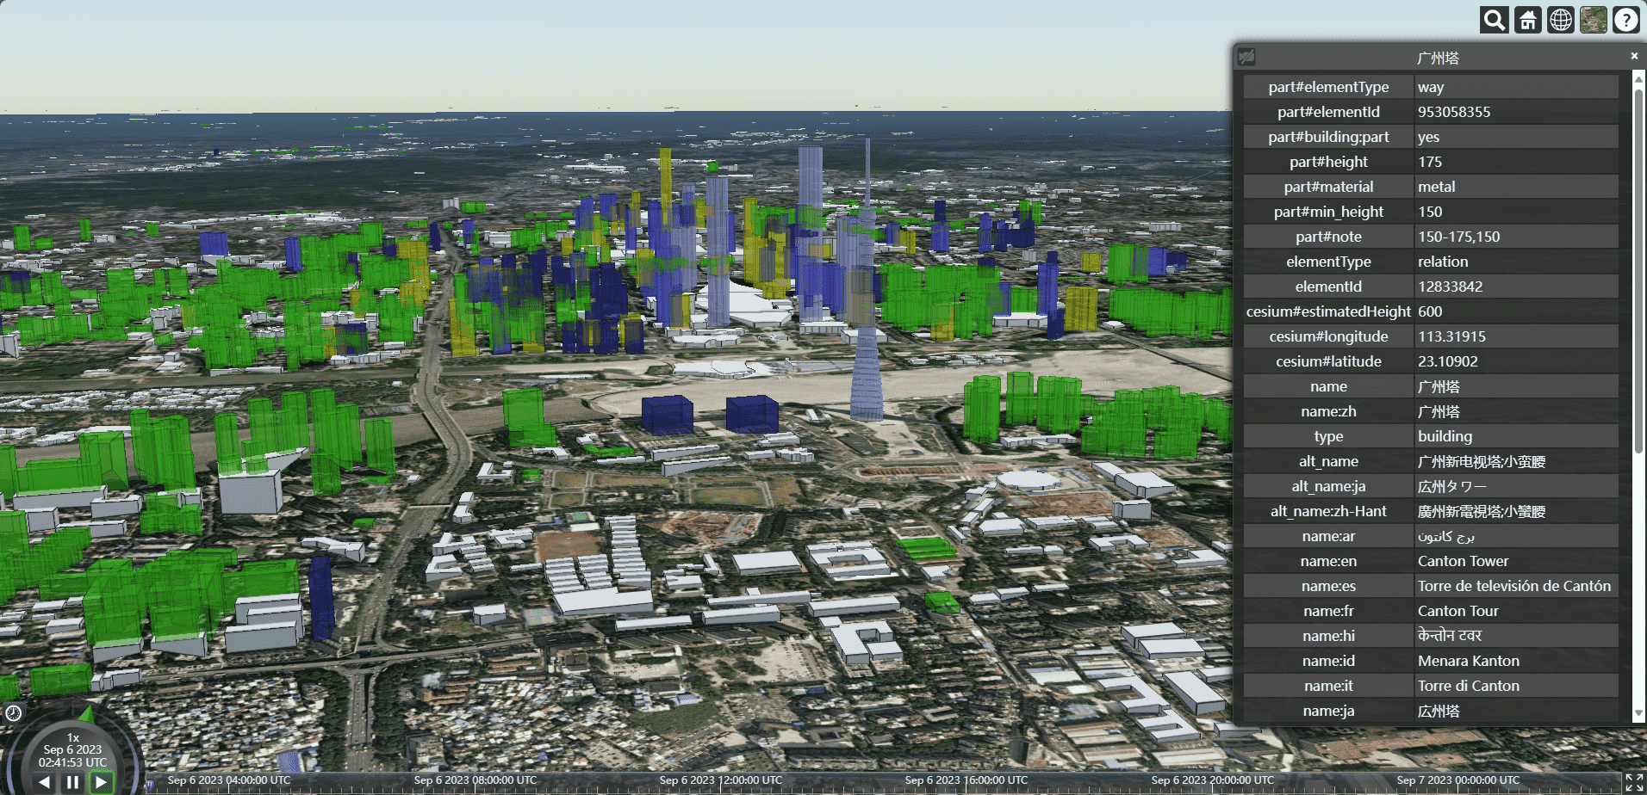Click the scrollbar up arrow in info box
Screen dimensions: 1647x795
point(1638,78)
